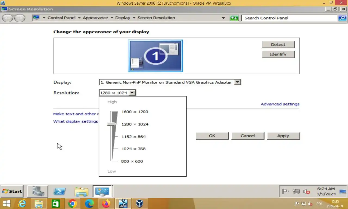The width and height of the screenshot is (348, 209).
Task: Click the resolution slider thumb
Action: pyautogui.click(x=111, y=124)
